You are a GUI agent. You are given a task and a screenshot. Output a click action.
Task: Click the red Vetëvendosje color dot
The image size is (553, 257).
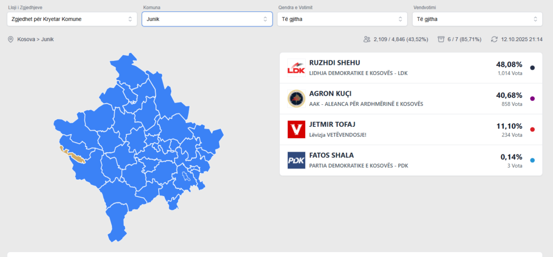[532, 130]
